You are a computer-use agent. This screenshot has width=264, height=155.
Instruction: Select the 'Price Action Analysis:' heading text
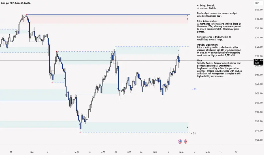[207, 21]
